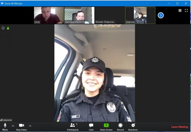Open the Participants panel
The image size is (191, 132).
click(x=73, y=126)
